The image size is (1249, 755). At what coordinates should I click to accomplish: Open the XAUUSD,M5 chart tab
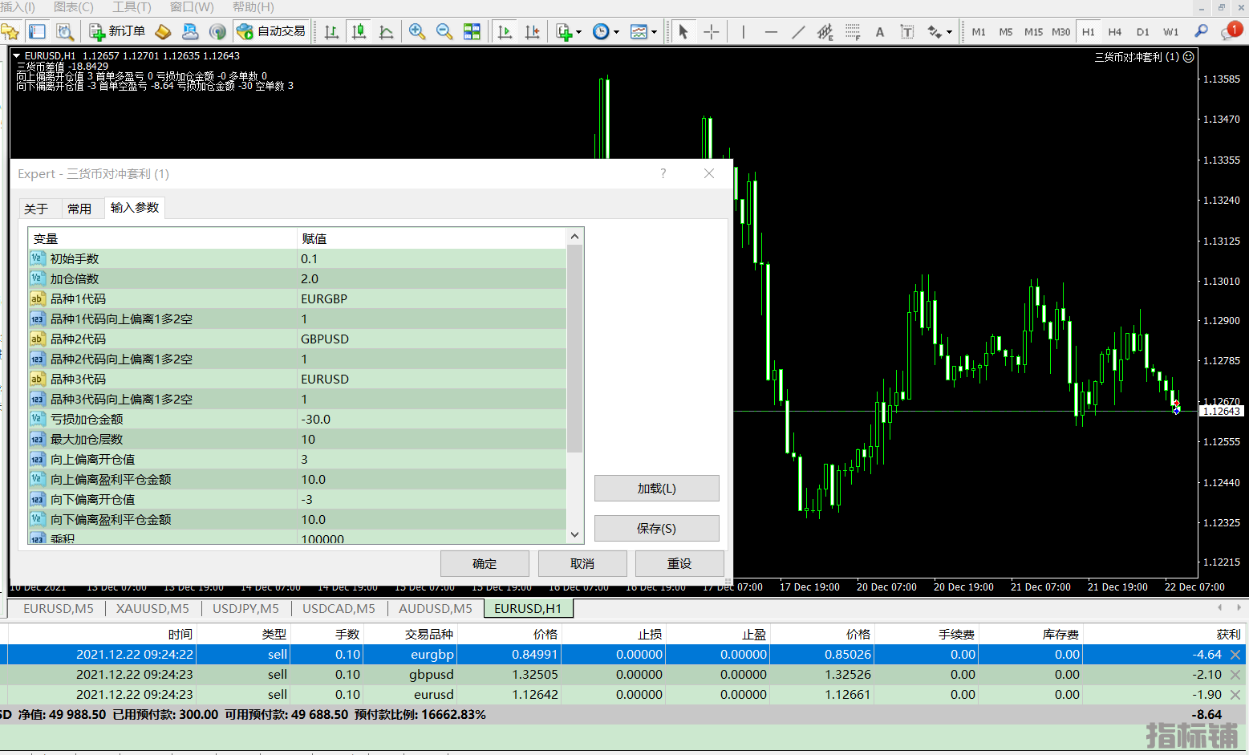(152, 609)
